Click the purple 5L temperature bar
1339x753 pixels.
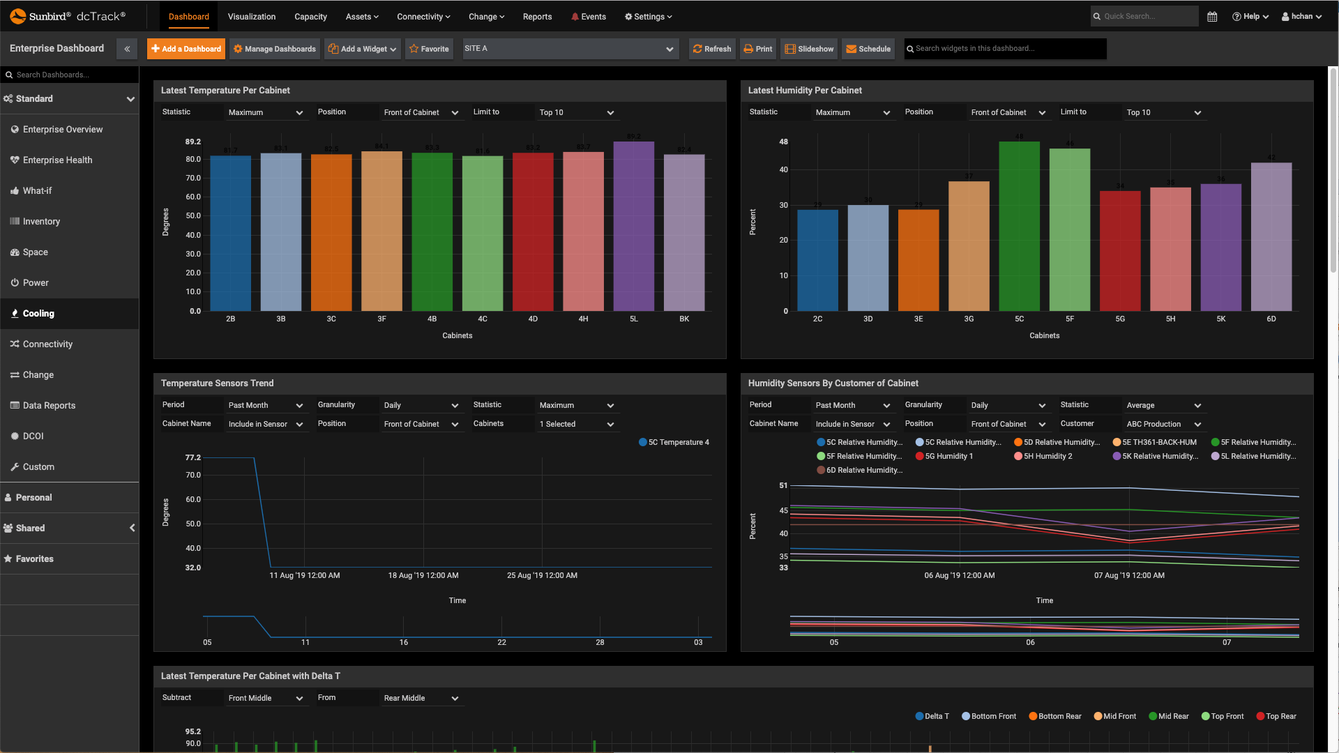(633, 227)
